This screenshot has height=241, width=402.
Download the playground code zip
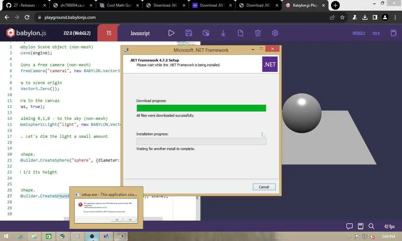click(x=223, y=33)
